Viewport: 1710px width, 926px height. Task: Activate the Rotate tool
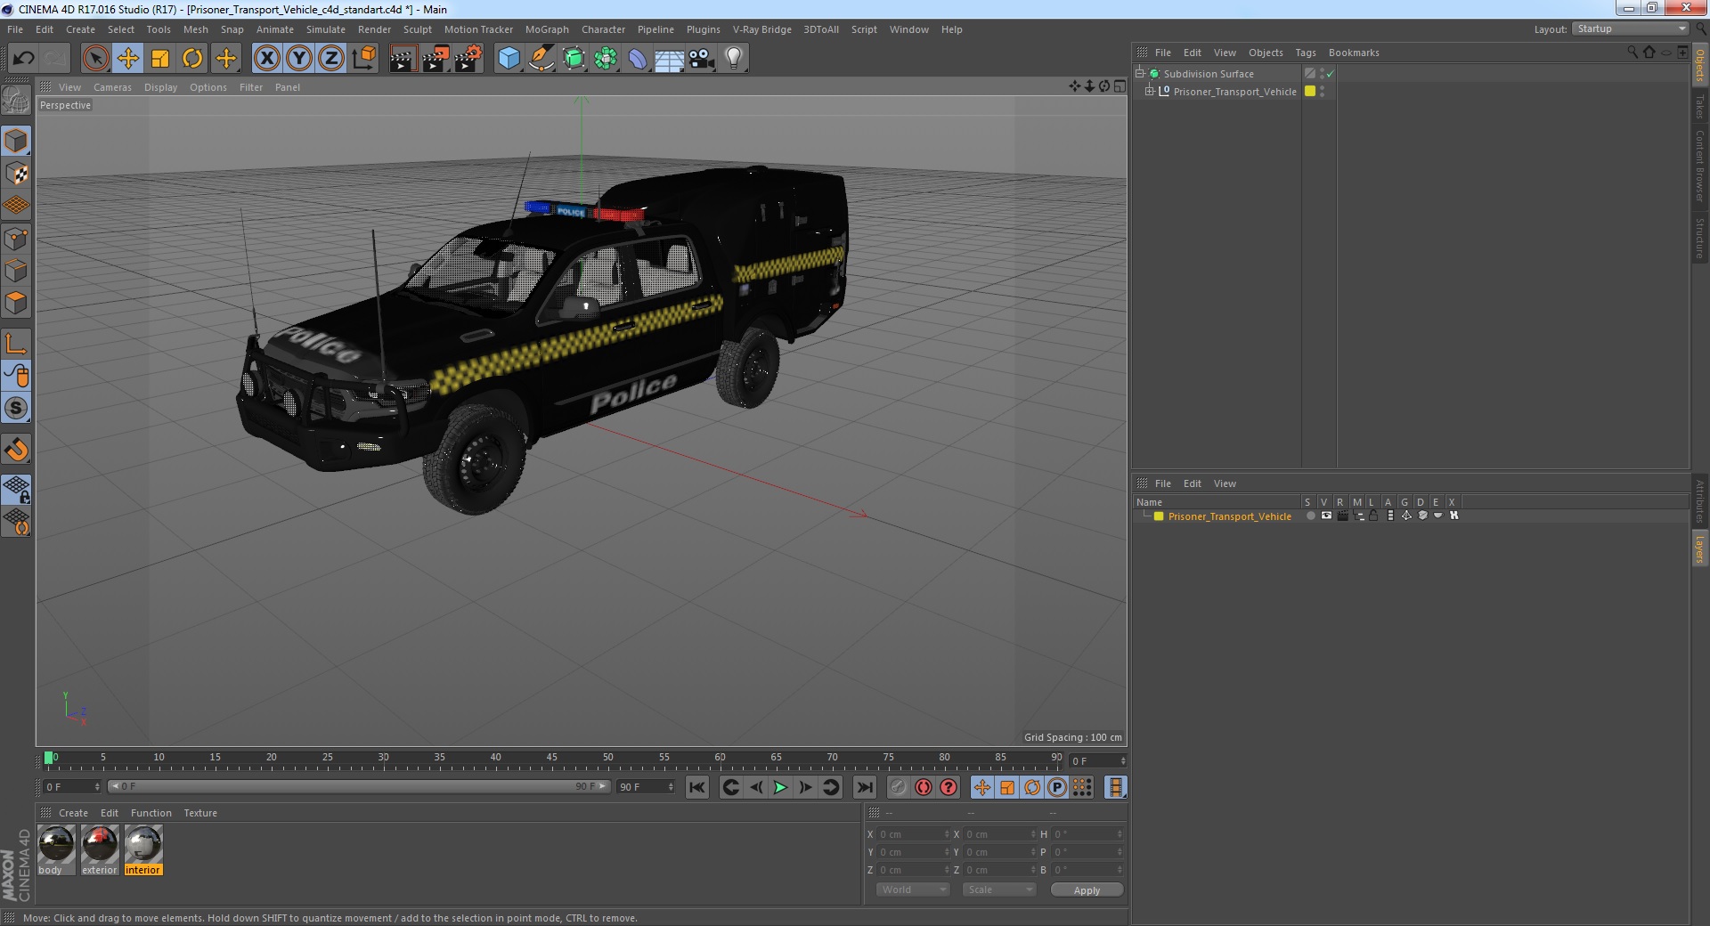(192, 59)
